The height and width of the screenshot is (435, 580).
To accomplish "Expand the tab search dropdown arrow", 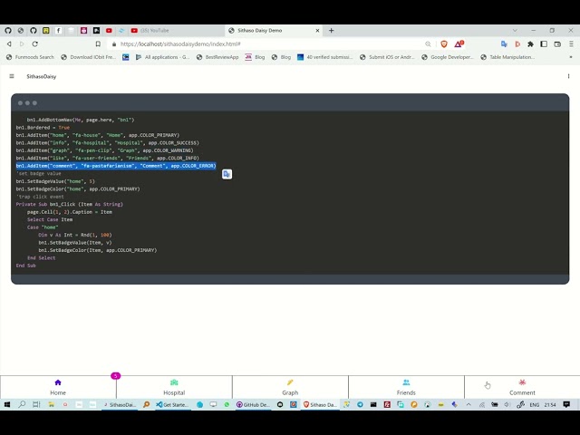I will [x=515, y=30].
